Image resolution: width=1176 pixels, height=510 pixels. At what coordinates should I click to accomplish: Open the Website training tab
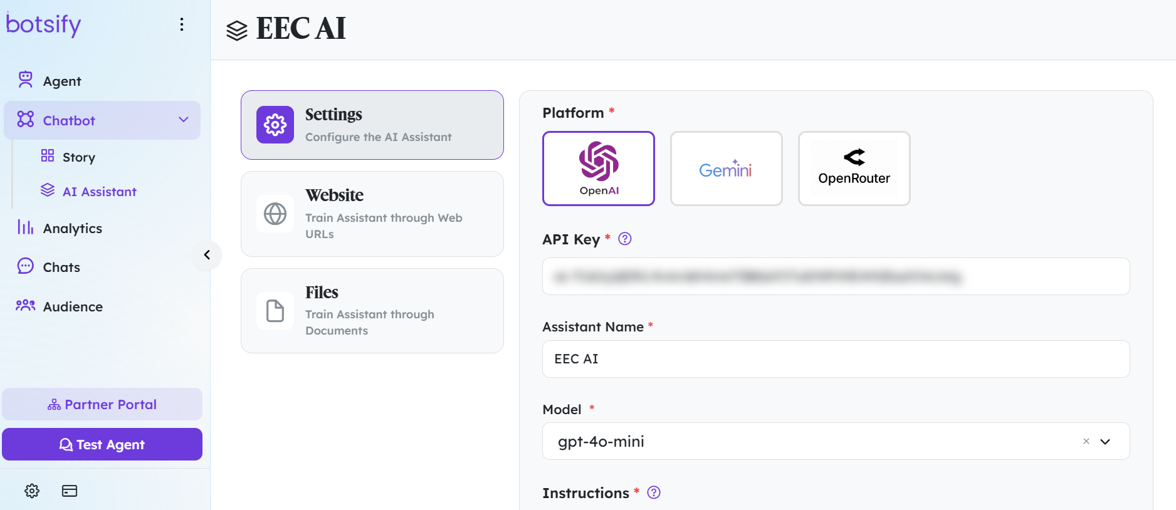(x=372, y=214)
